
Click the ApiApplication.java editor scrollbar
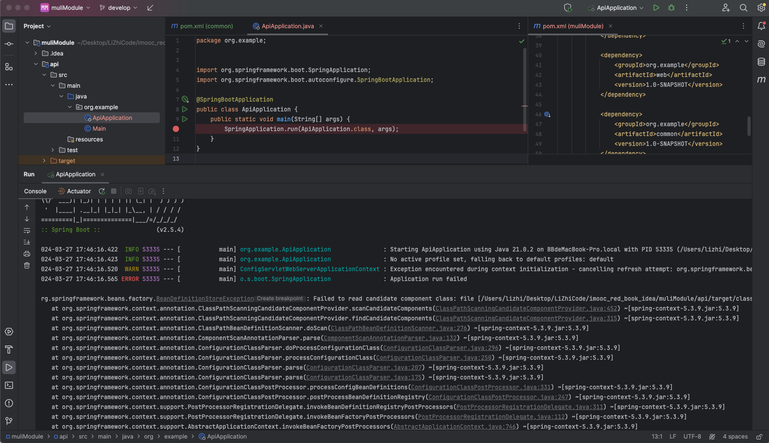(525, 89)
